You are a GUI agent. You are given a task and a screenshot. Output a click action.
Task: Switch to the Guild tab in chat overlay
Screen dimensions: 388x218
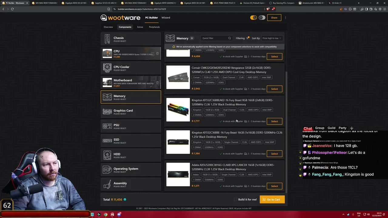[331, 128]
